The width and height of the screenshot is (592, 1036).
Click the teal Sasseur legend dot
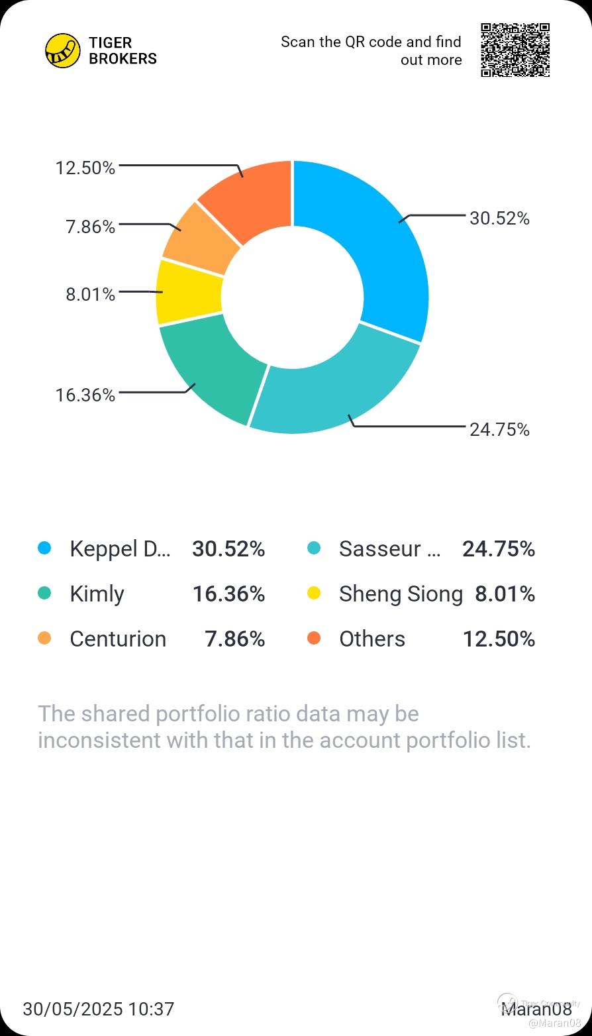pyautogui.click(x=314, y=548)
